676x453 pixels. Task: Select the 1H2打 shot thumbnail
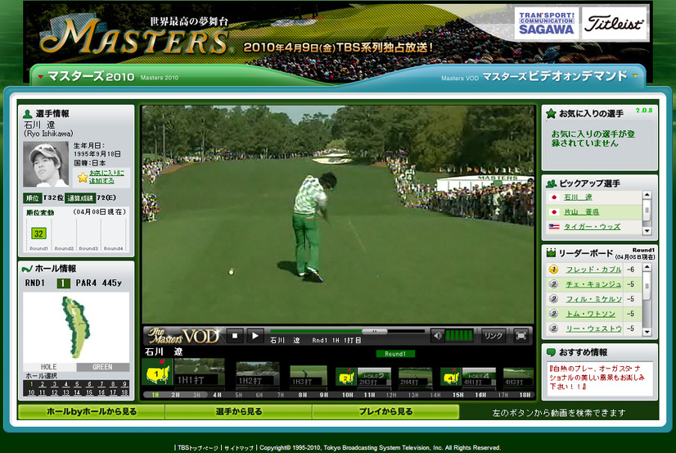coord(256,376)
